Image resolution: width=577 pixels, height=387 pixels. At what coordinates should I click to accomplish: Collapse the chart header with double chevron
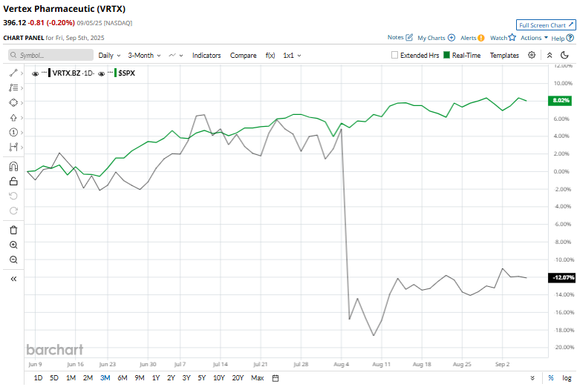tap(550, 55)
